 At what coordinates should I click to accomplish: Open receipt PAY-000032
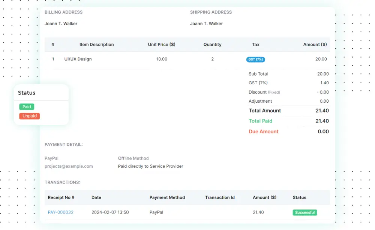60,212
